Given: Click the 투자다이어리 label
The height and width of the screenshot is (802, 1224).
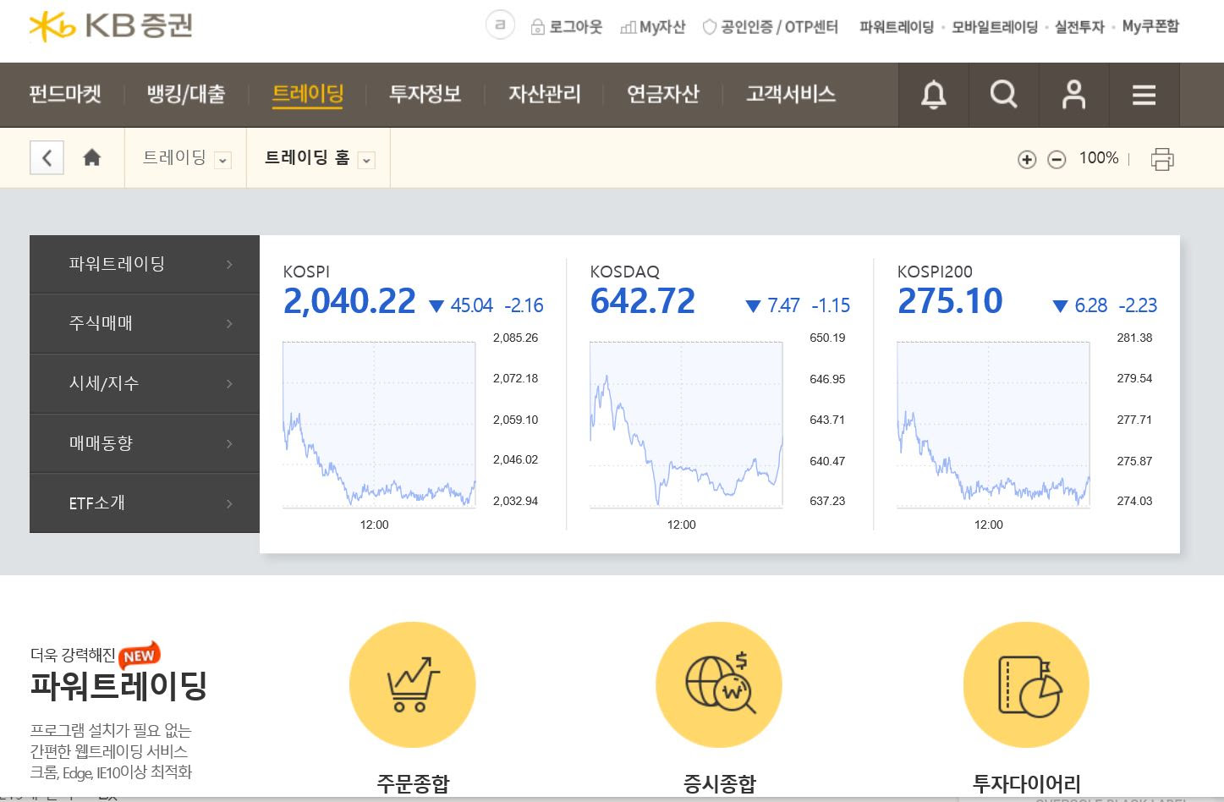Looking at the screenshot, I should (1027, 783).
